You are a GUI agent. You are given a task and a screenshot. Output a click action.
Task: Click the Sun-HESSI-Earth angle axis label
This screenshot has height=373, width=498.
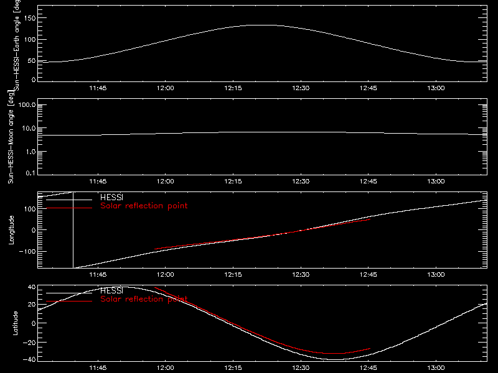tap(17, 44)
